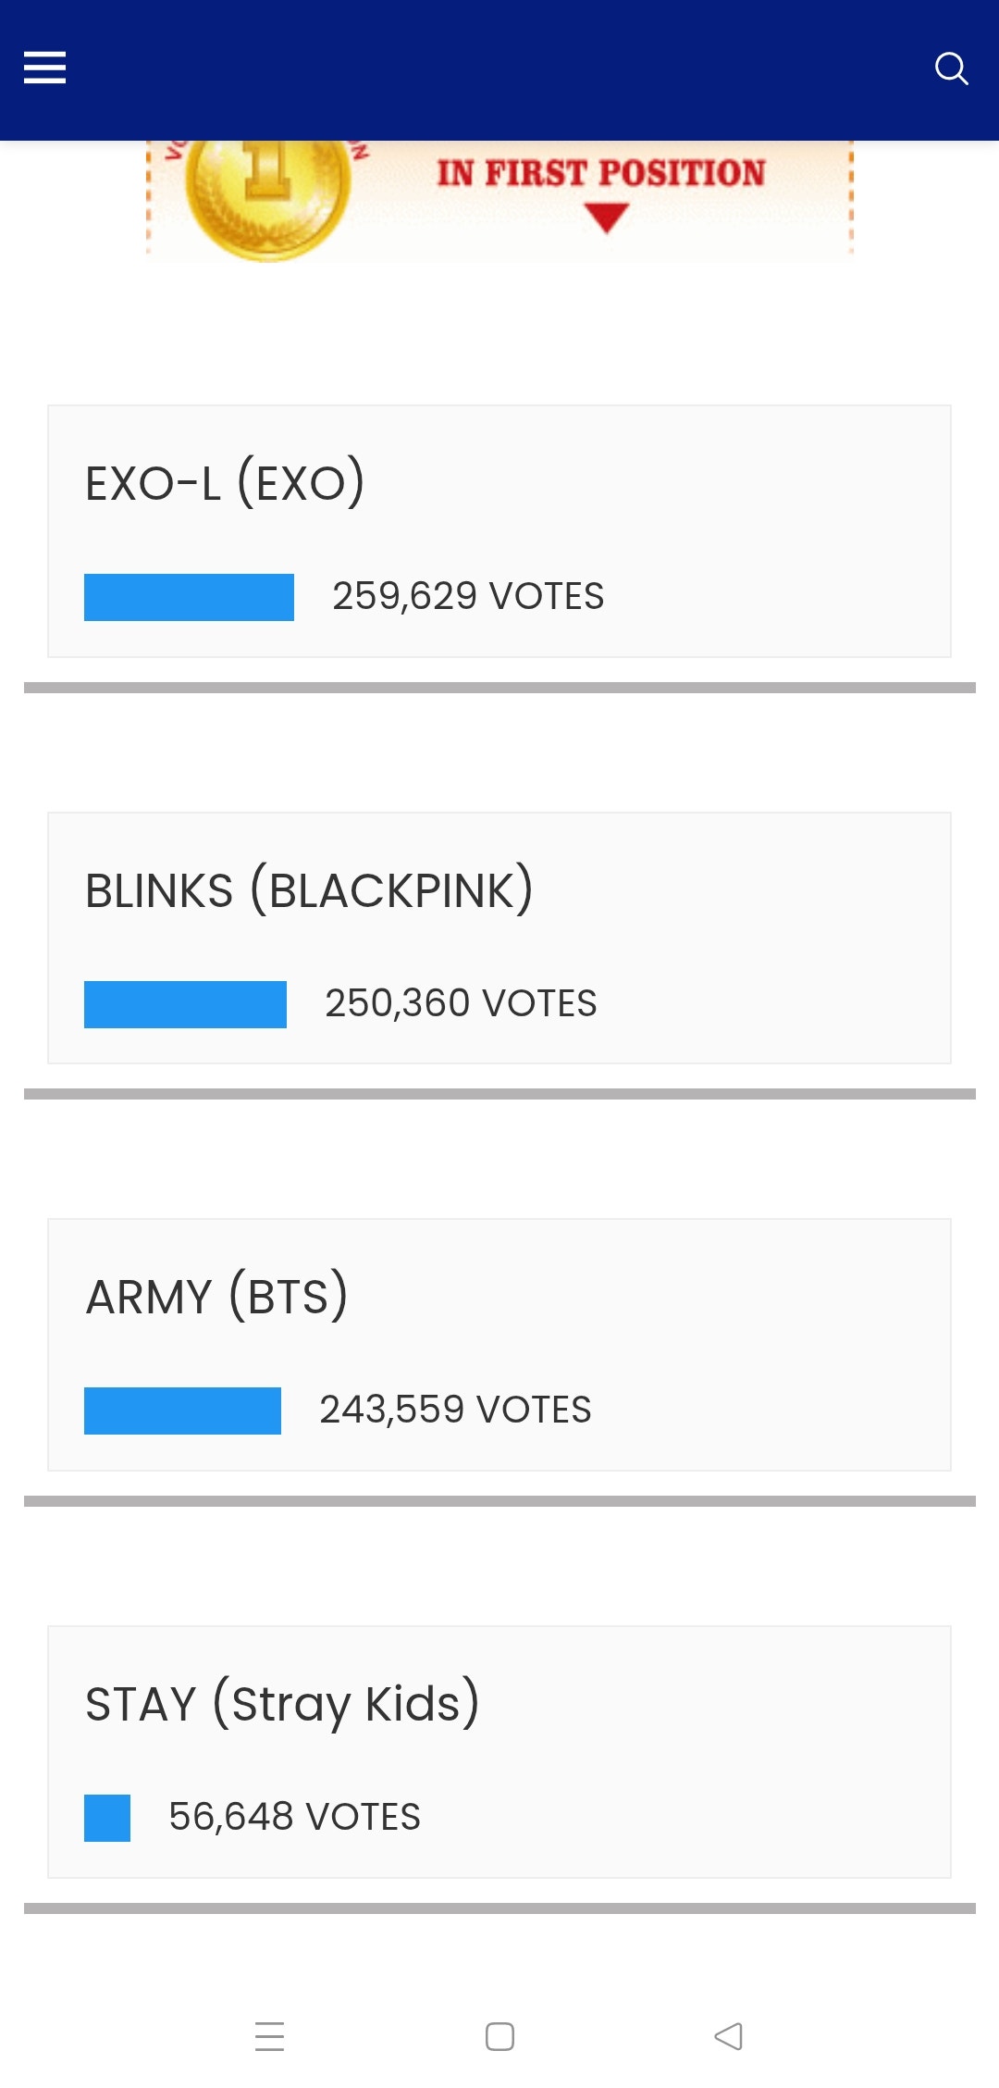Click the red downward arrow in the banner

pyautogui.click(x=606, y=217)
